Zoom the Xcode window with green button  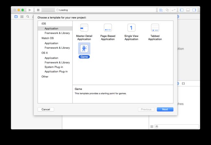[x=23, y=10]
